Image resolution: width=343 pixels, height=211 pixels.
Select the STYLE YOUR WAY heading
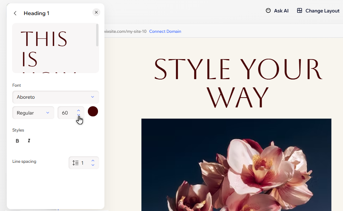tap(238, 83)
